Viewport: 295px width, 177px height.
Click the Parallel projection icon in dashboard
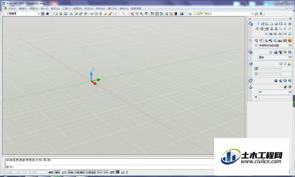coord(285,40)
